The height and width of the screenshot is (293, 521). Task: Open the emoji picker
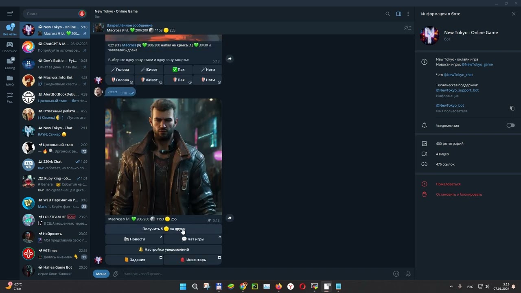click(x=396, y=274)
